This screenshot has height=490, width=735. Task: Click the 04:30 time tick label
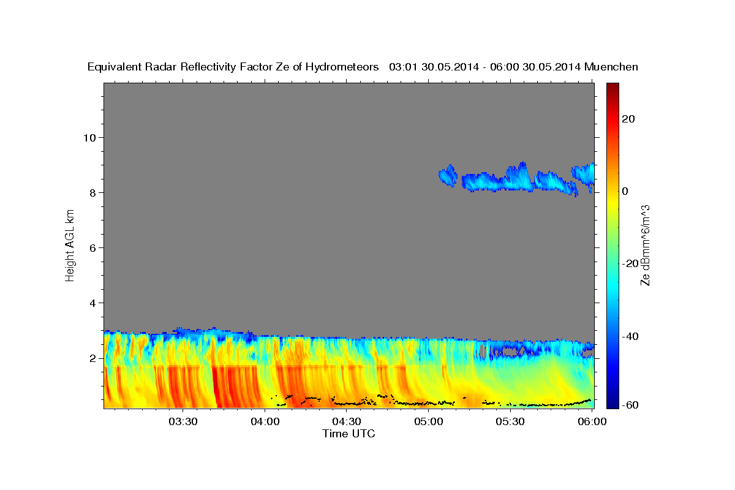click(x=347, y=421)
